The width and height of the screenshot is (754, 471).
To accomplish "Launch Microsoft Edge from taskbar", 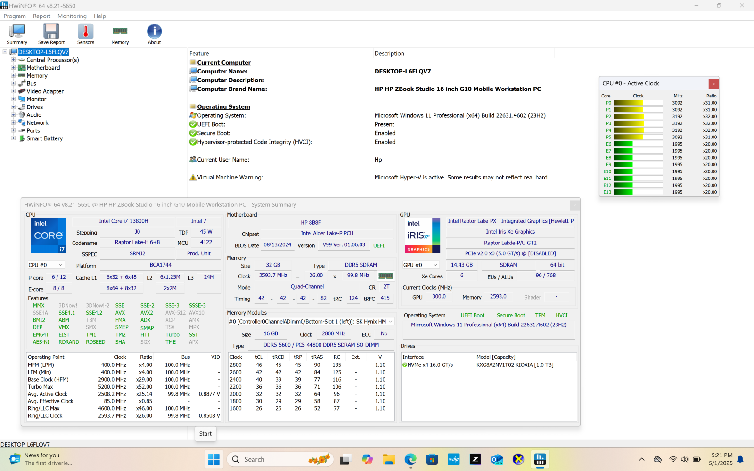I will click(x=410, y=459).
